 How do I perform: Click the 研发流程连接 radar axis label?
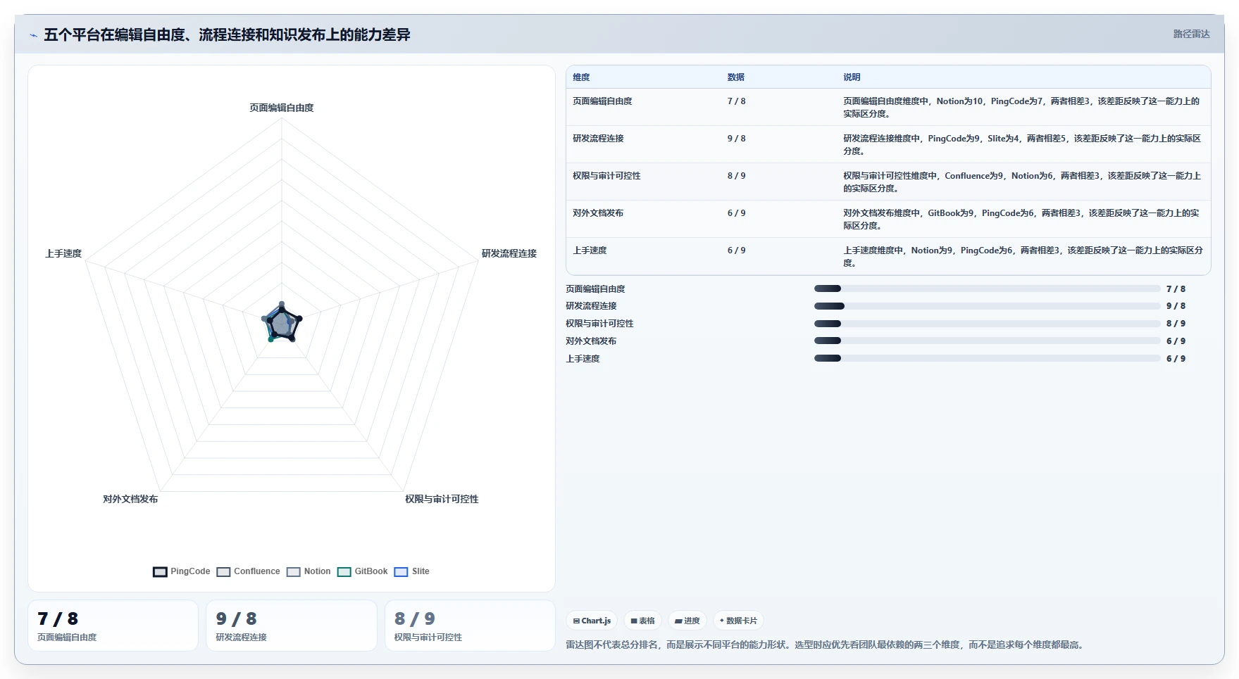pos(509,253)
